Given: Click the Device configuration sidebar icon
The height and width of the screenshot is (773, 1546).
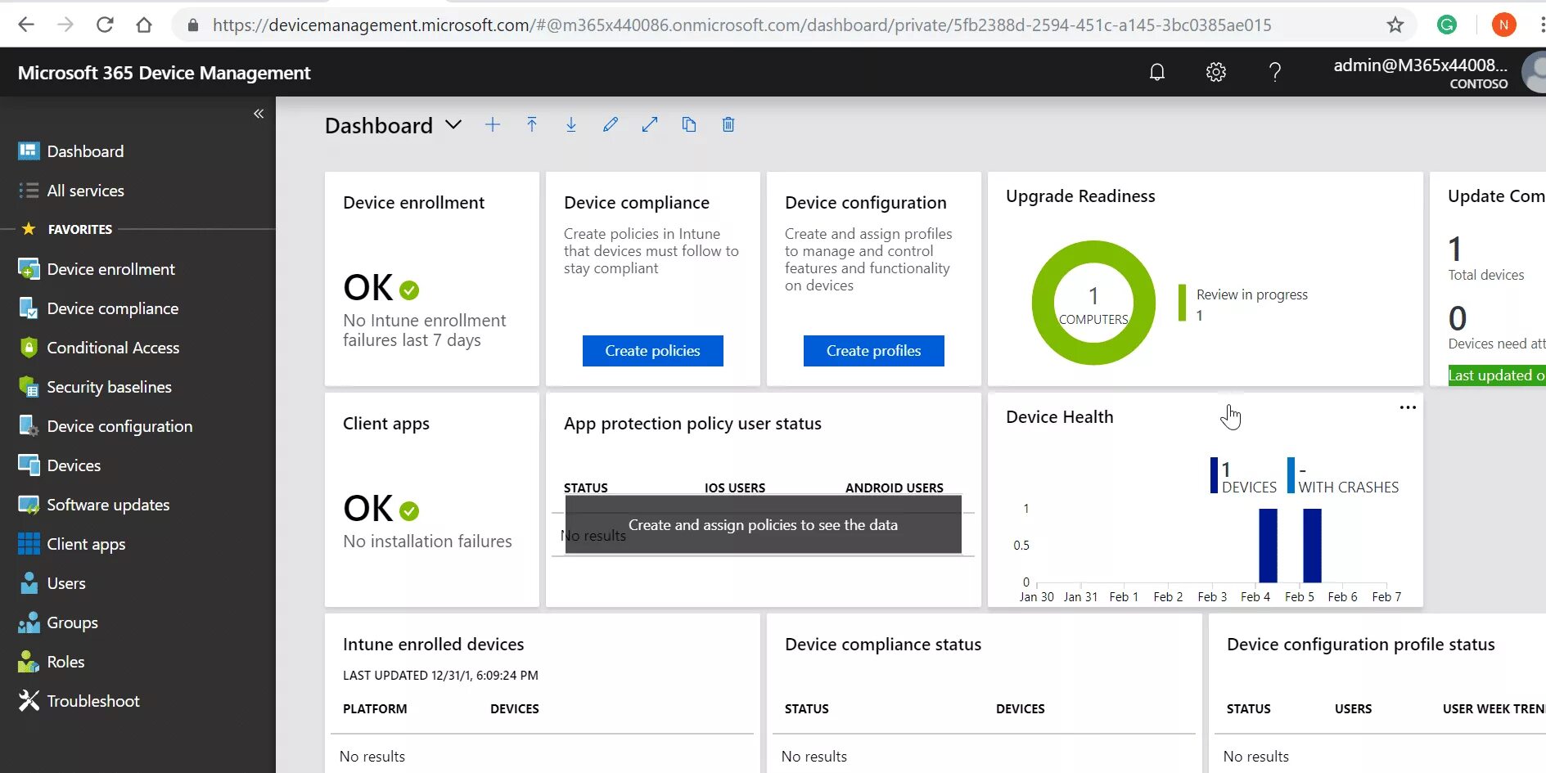Looking at the screenshot, I should click(29, 426).
